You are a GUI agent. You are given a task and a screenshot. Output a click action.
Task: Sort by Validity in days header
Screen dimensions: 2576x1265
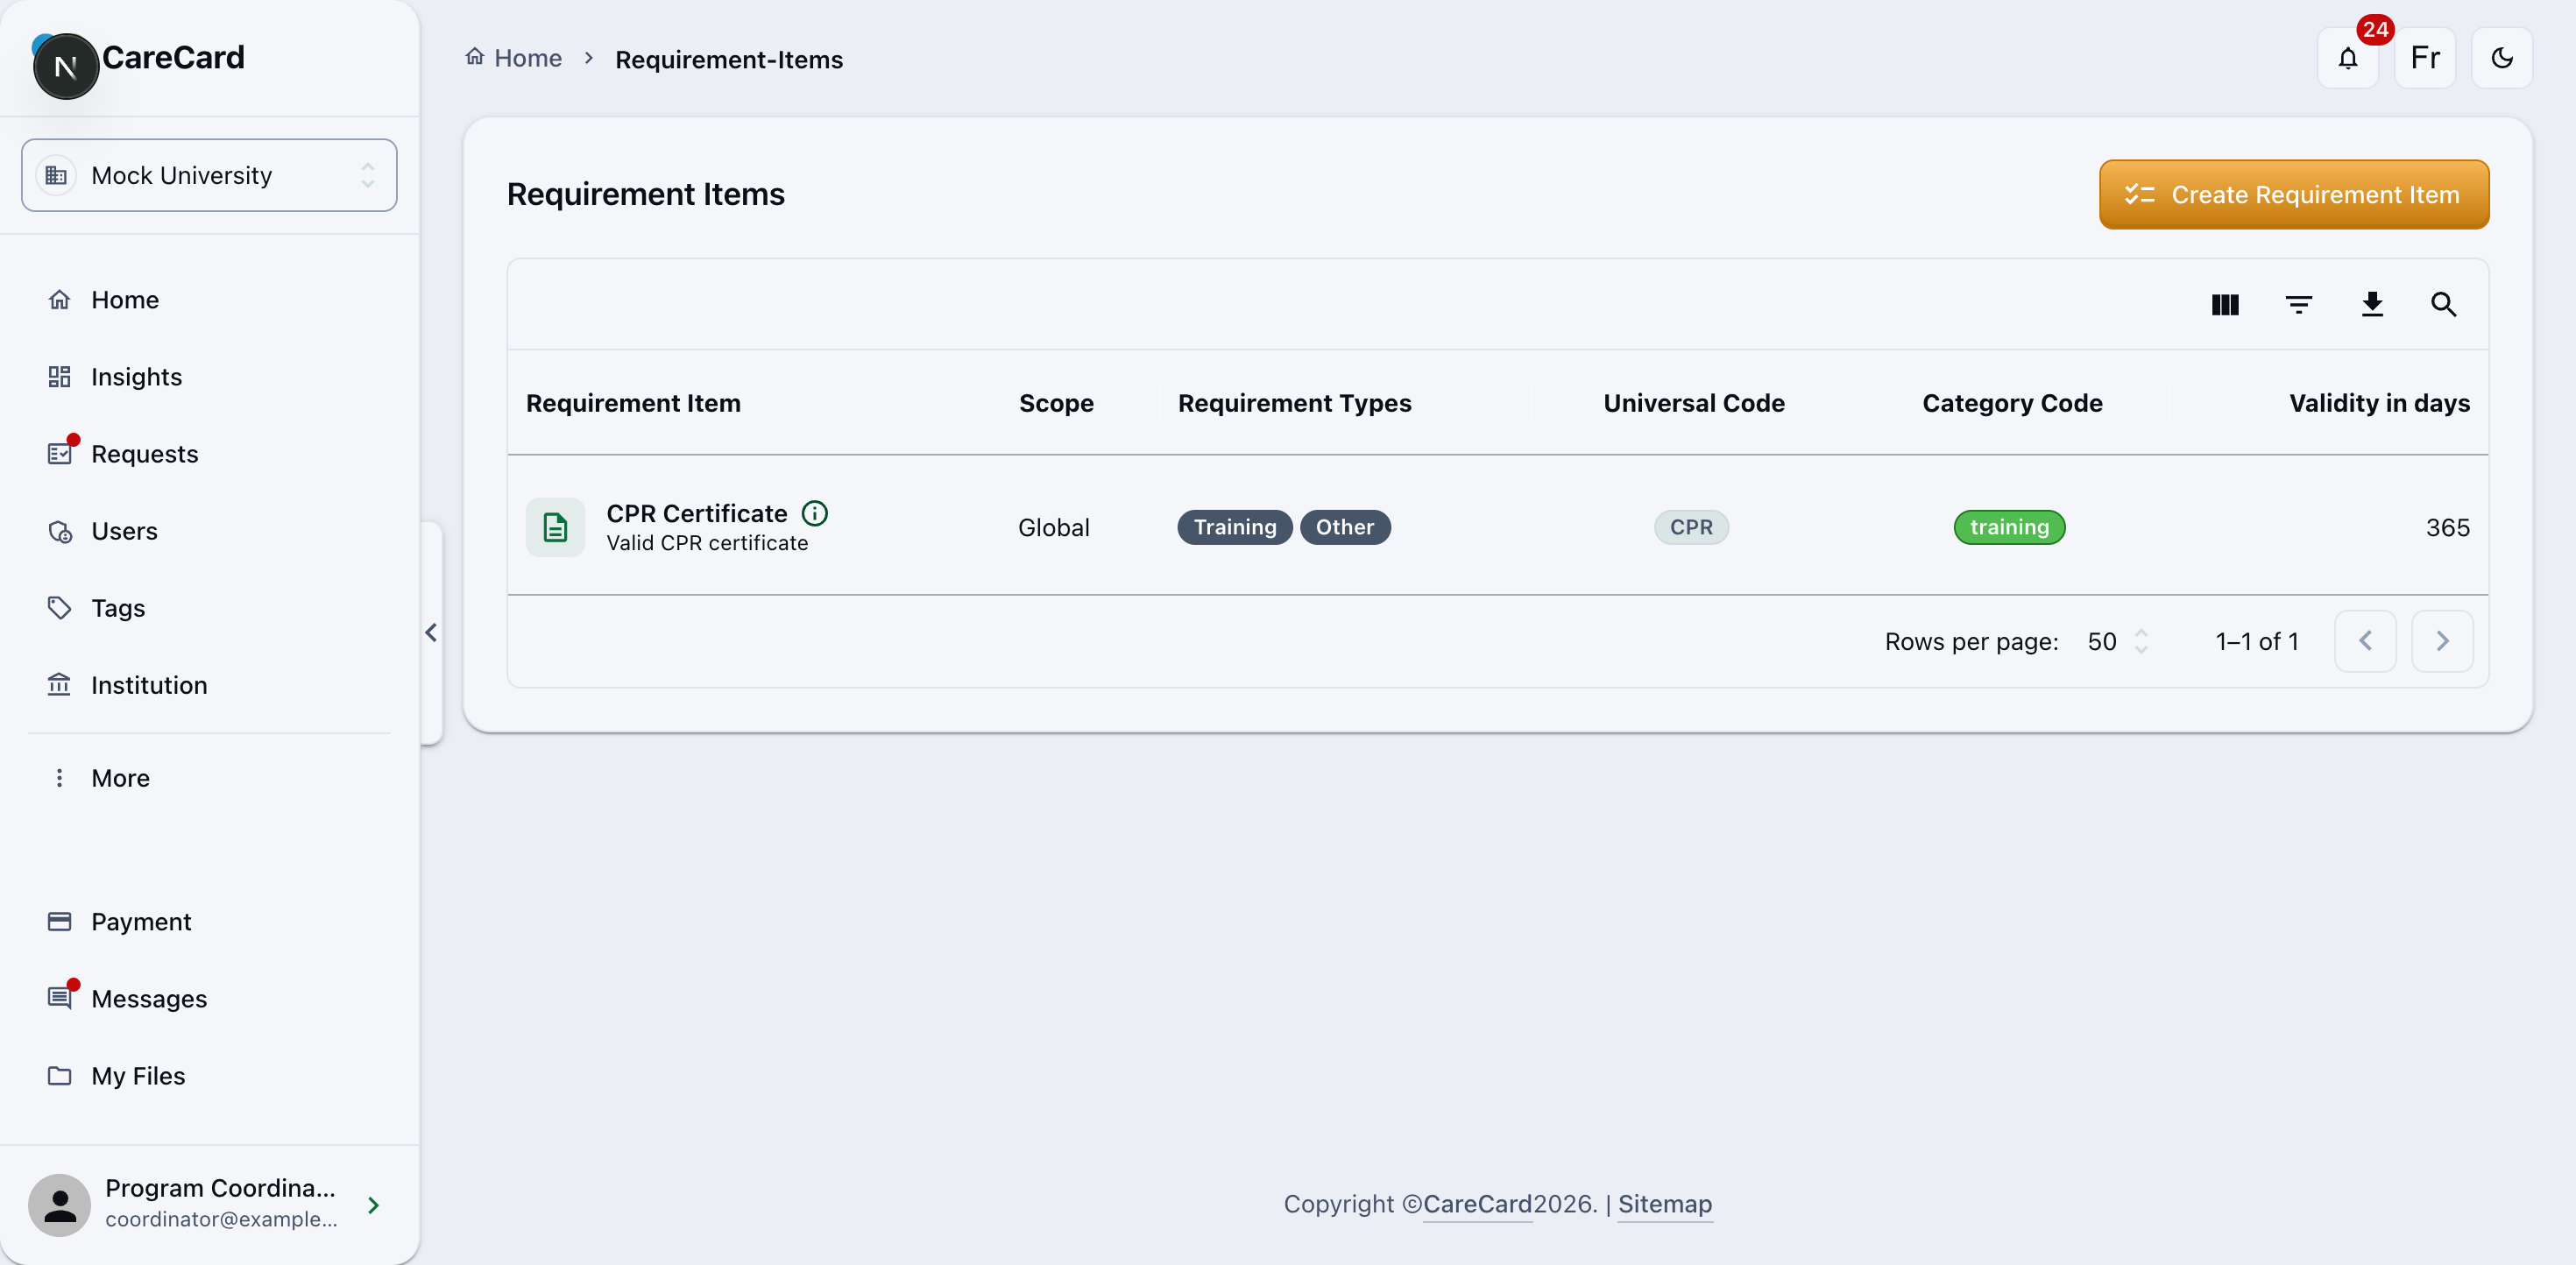[x=2379, y=403]
